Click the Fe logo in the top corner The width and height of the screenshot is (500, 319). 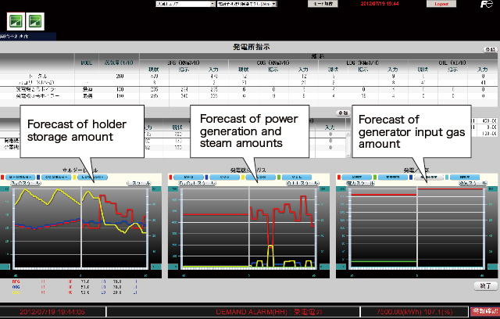pos(487,4)
